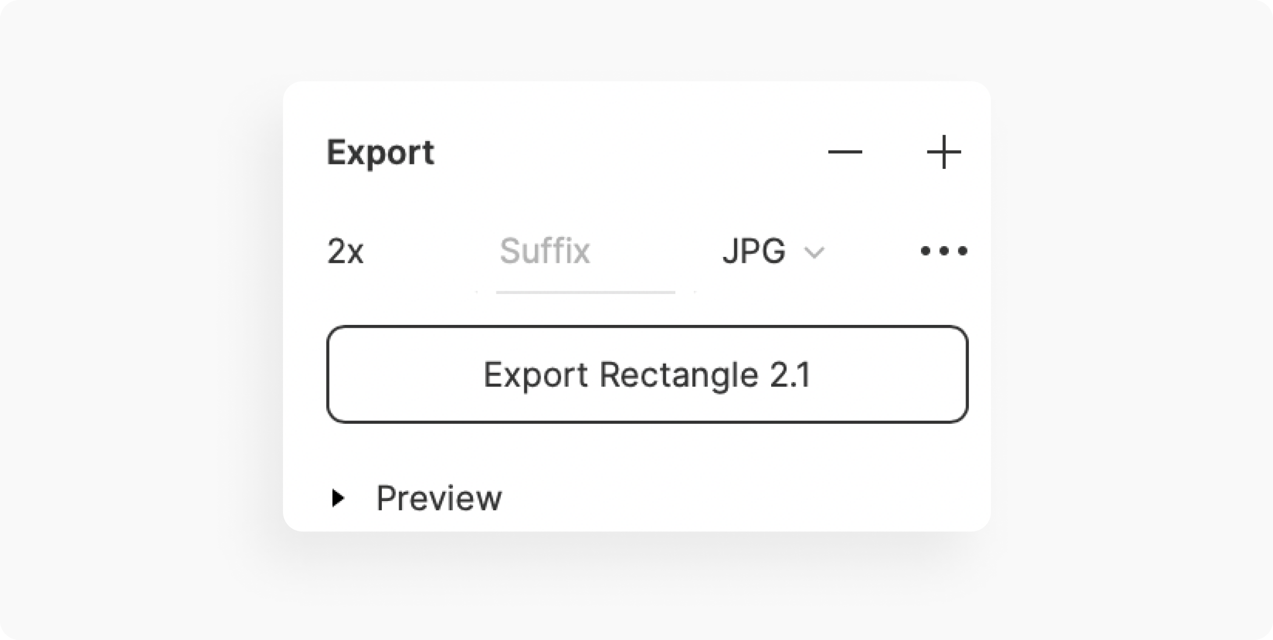This screenshot has height=640, width=1273.
Task: Click the underline beneath the Suffix field
Action: click(586, 292)
